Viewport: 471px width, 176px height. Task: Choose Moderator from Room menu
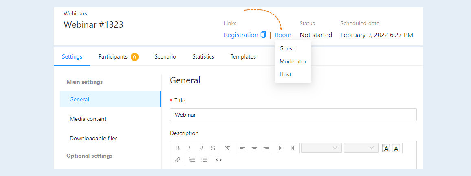pyautogui.click(x=293, y=61)
